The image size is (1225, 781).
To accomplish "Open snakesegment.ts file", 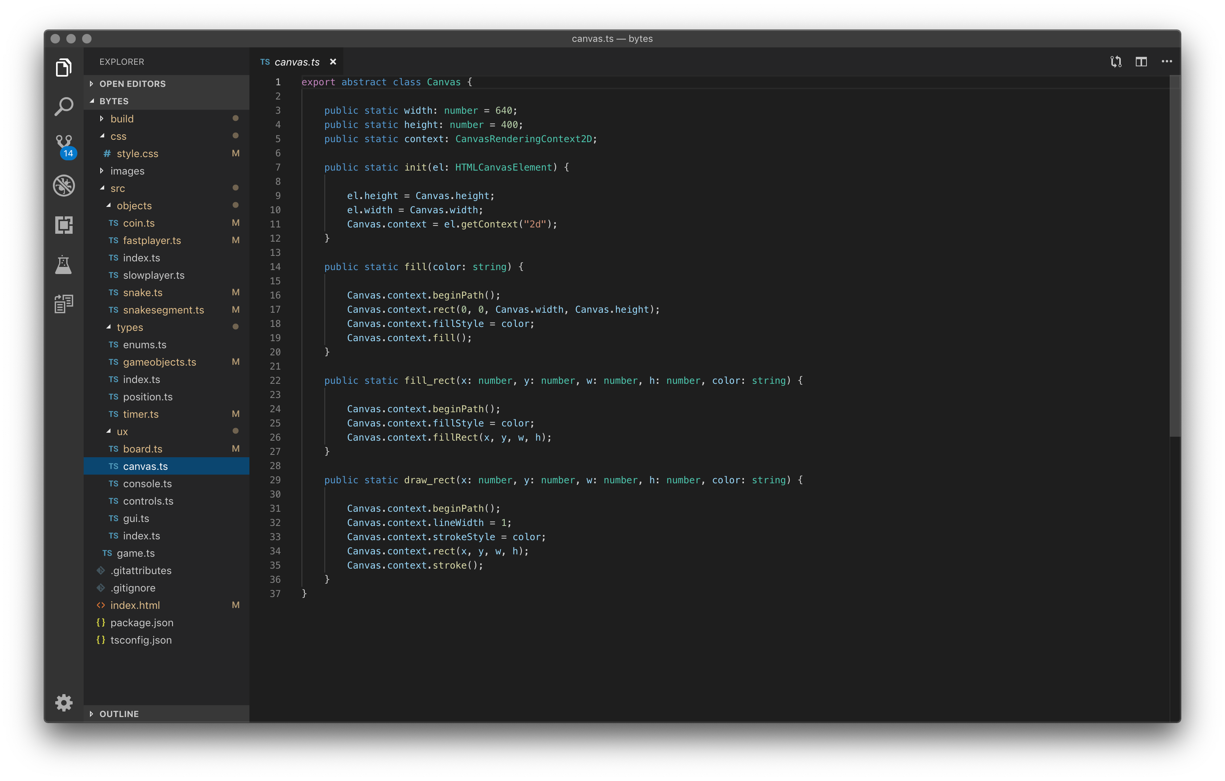I will (x=167, y=310).
